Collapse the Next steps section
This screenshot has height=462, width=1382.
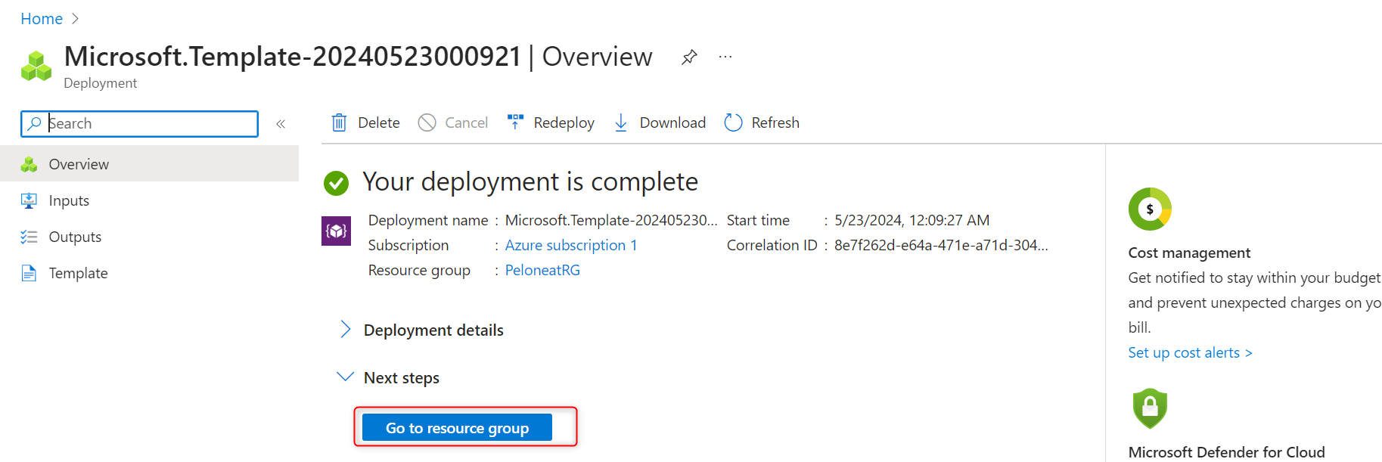pos(345,377)
